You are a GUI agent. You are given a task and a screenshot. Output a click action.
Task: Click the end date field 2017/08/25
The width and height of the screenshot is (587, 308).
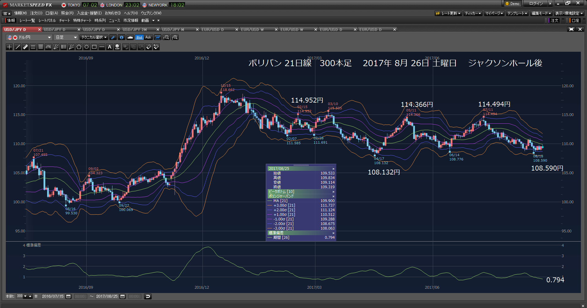point(107,296)
